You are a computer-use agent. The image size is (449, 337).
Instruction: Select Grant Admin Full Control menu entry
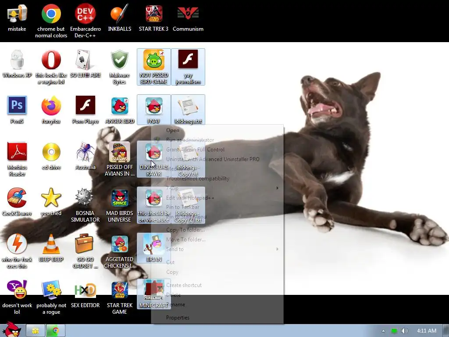pos(217,150)
